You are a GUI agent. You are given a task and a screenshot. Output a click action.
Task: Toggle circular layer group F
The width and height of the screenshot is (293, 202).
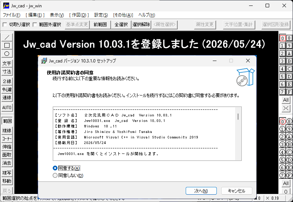tap(289, 176)
